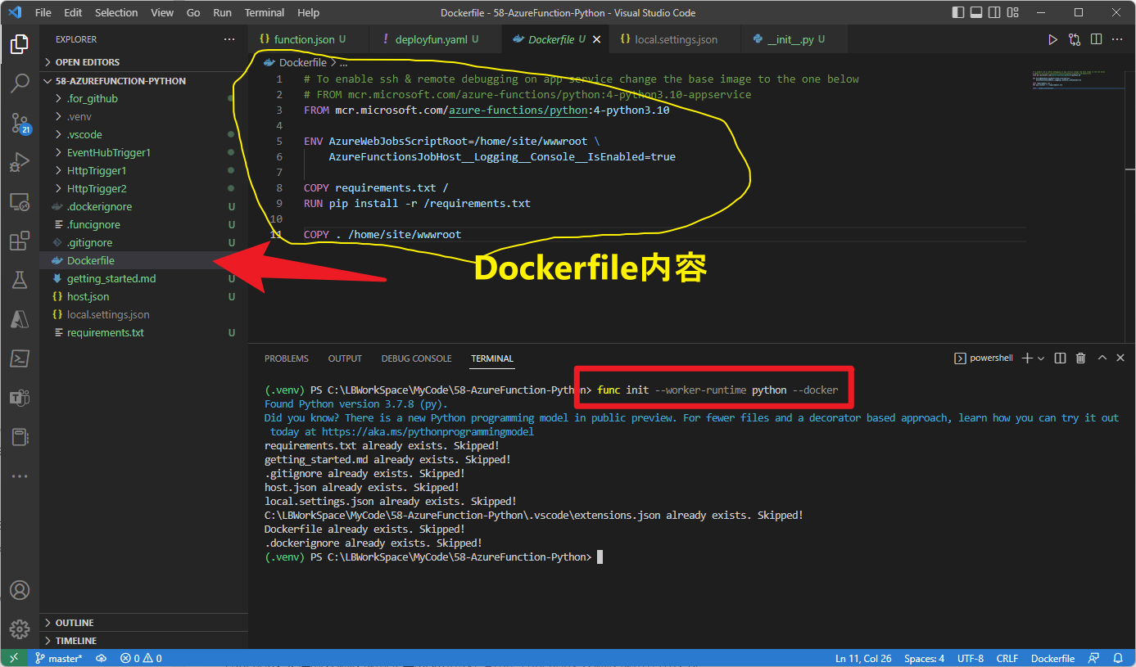Click Run button in editor title bar
The image size is (1136, 667).
pos(1053,39)
